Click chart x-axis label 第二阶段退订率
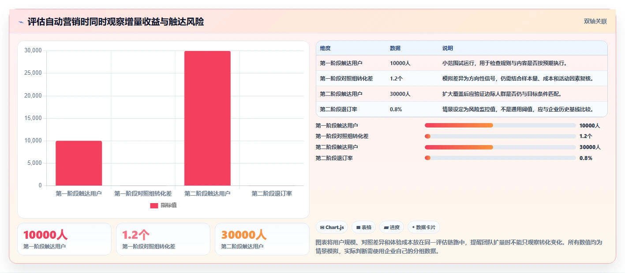This screenshot has width=625, height=273. (272, 193)
